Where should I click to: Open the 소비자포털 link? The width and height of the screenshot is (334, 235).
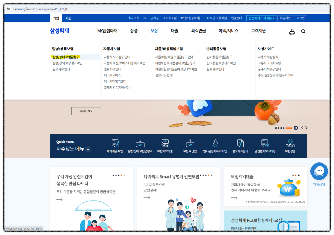click(x=170, y=18)
